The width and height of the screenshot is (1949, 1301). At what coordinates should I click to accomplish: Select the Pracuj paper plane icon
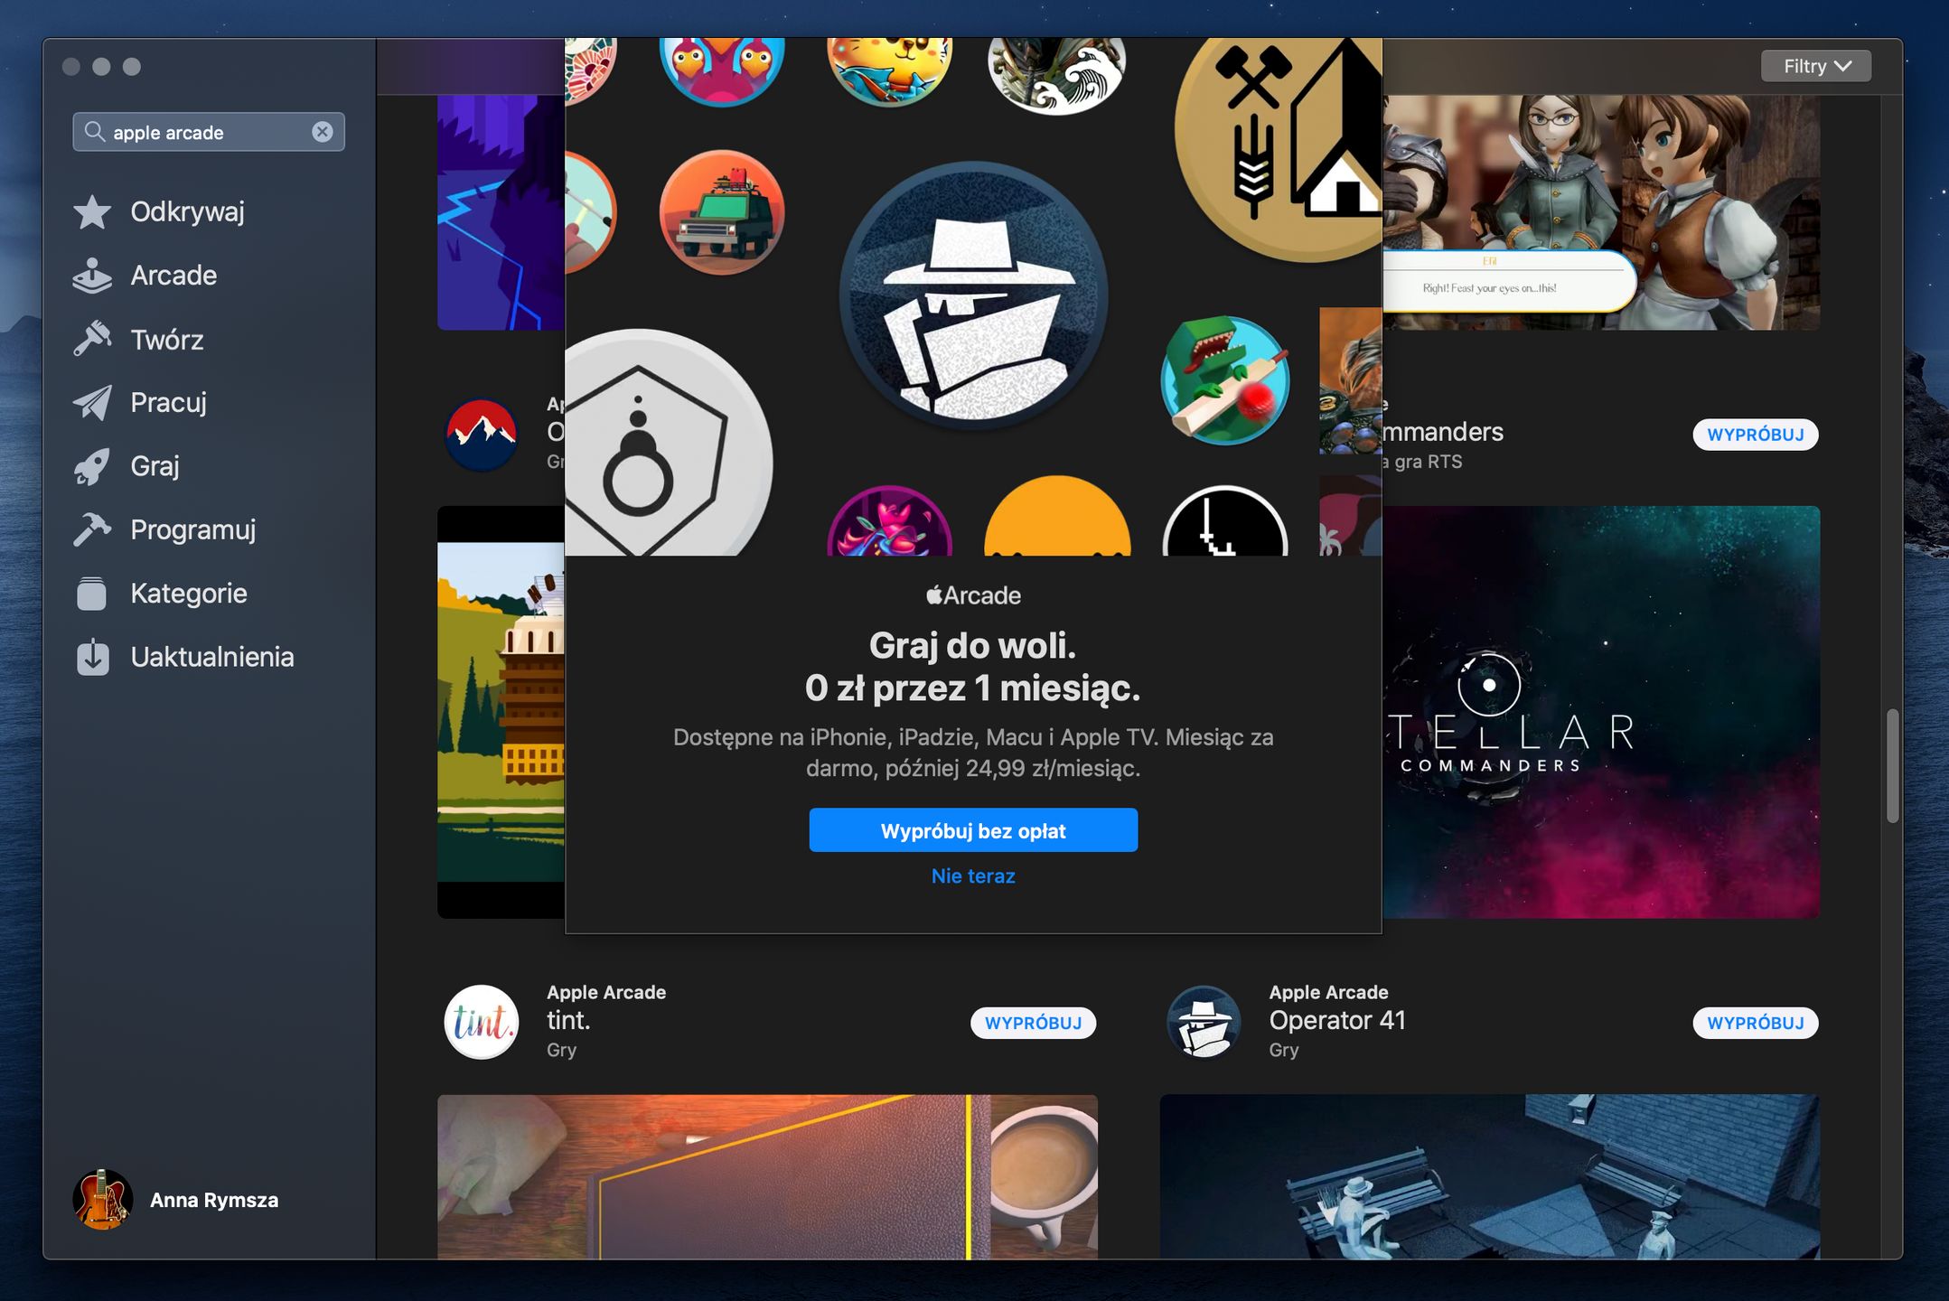point(93,403)
